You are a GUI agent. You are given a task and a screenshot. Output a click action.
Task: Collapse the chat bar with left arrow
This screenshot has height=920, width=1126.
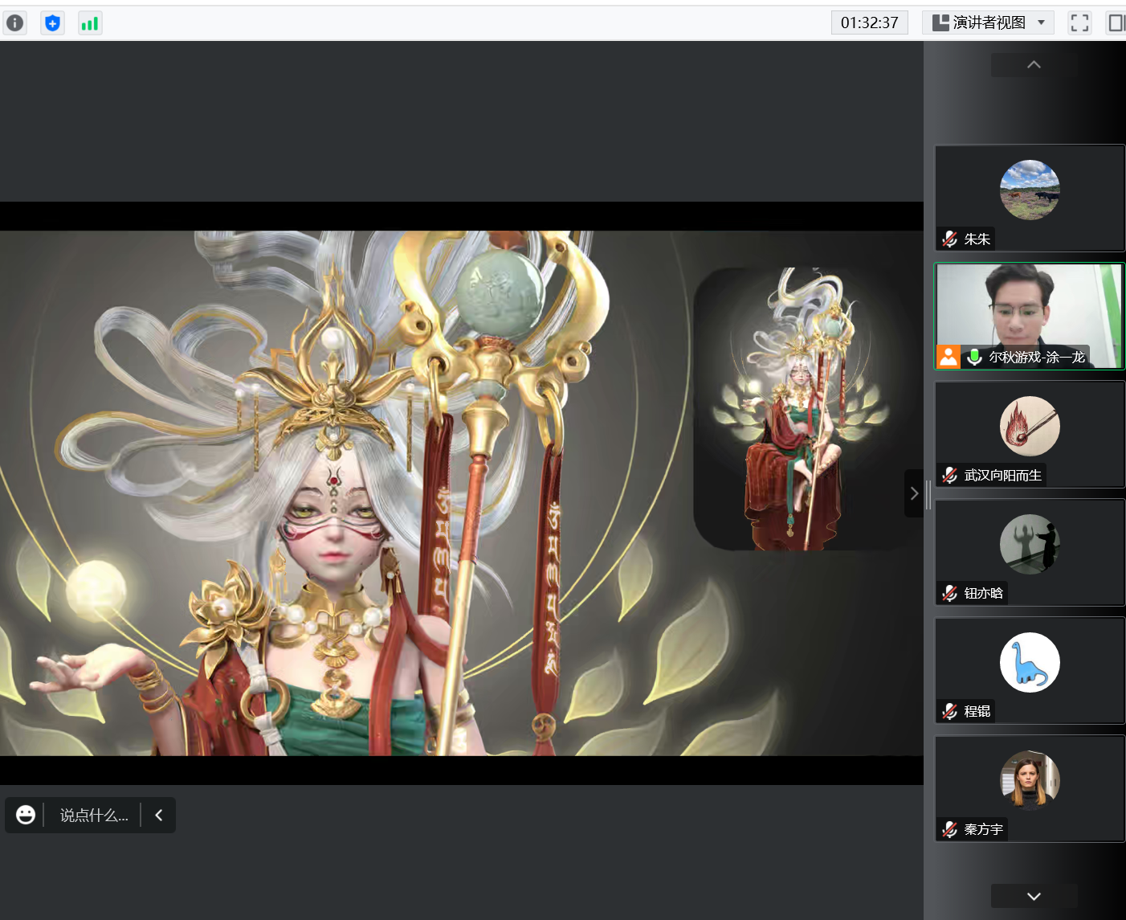tap(159, 815)
